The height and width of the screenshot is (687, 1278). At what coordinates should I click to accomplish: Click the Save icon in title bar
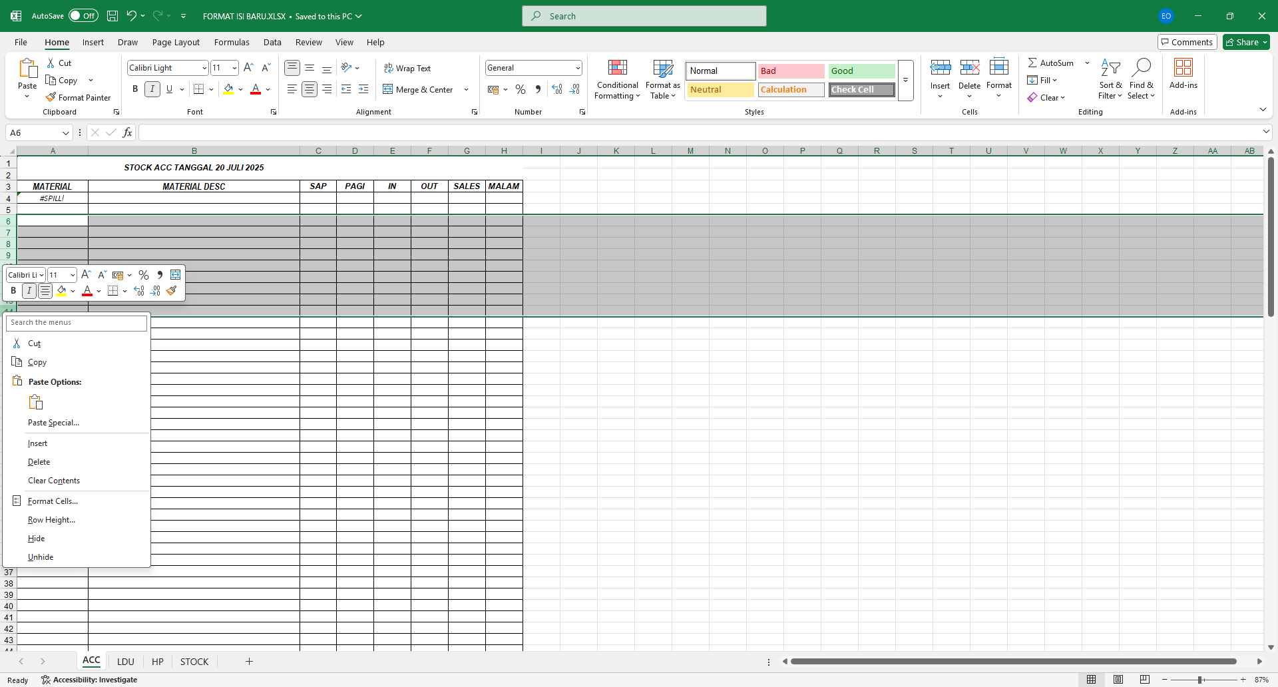point(112,16)
